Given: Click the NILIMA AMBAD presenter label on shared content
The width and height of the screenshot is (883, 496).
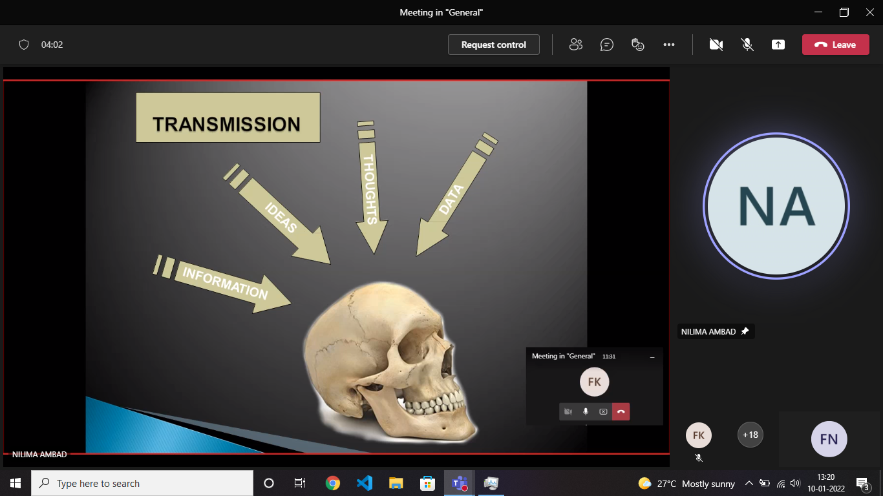Looking at the screenshot, I should 39,455.
